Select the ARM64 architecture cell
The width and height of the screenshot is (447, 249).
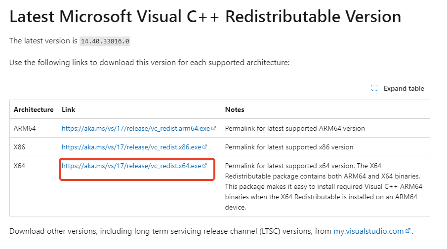coord(25,128)
